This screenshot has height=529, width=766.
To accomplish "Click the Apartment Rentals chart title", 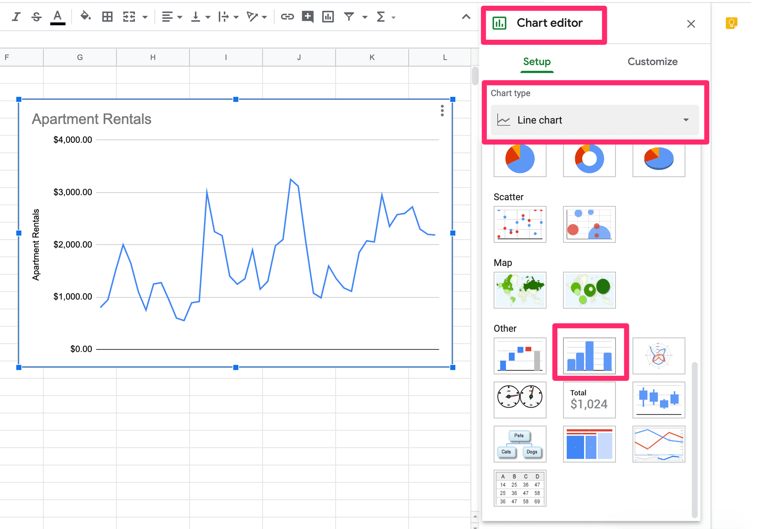I will 92,119.
